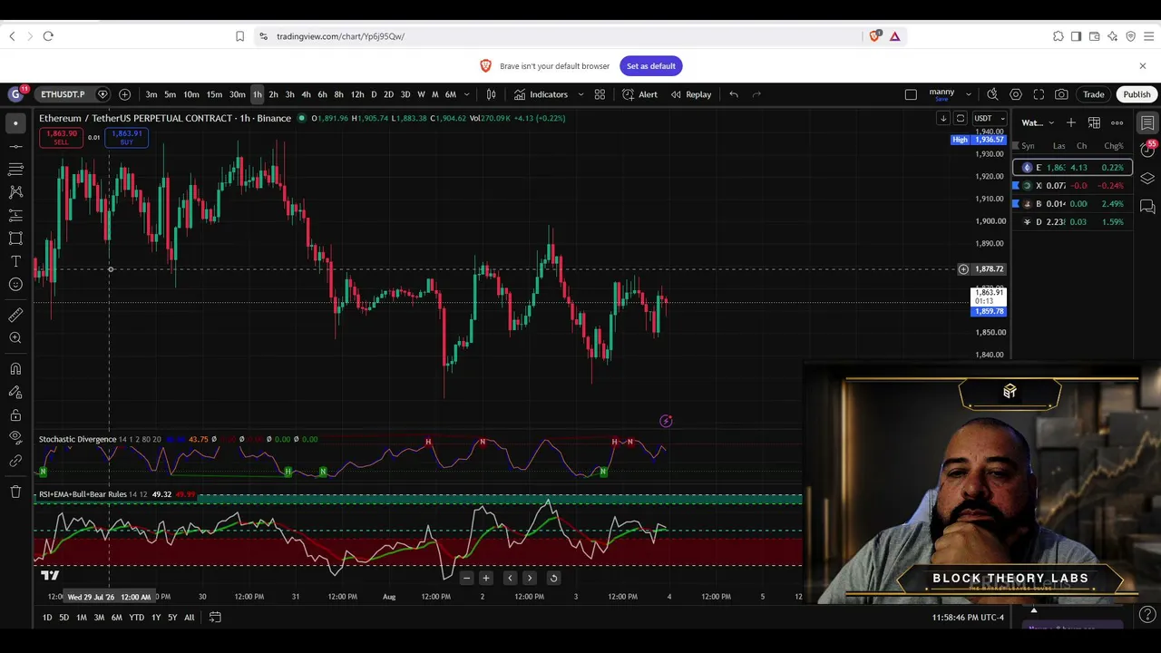Screen dimensions: 1161x653
Task: Open the watchlist more options menu
Action: tap(1117, 122)
